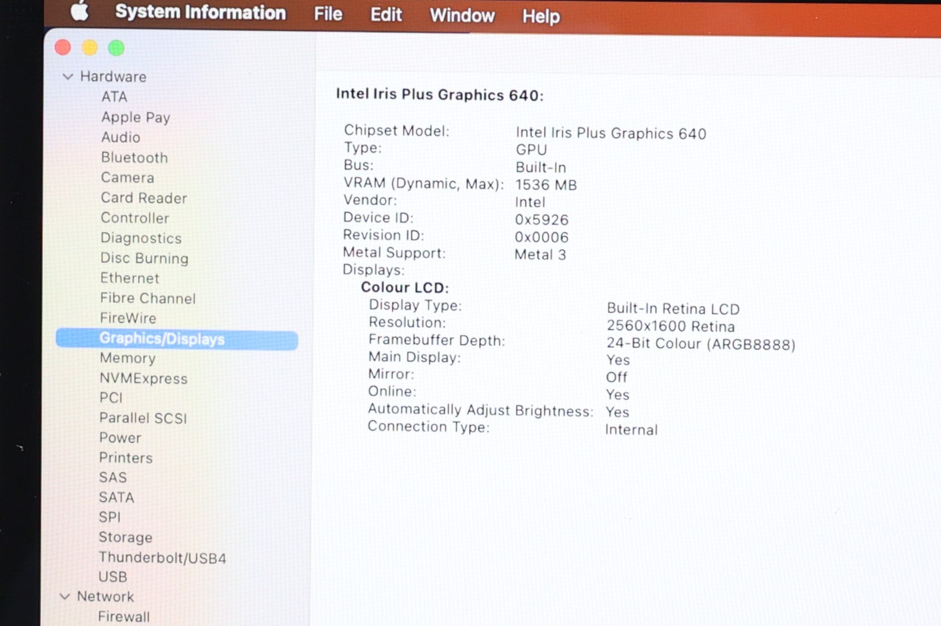The image size is (941, 626).
Task: Select the Intel Iris Plus Graphics 640 heading
Action: [x=439, y=95]
